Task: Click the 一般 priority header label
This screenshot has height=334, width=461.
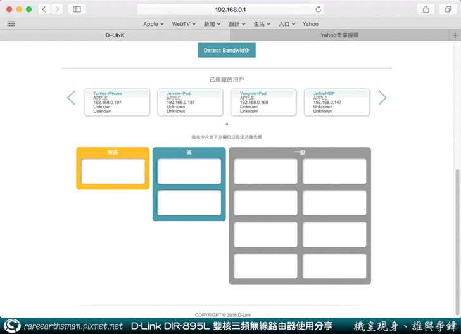Action: [x=300, y=153]
